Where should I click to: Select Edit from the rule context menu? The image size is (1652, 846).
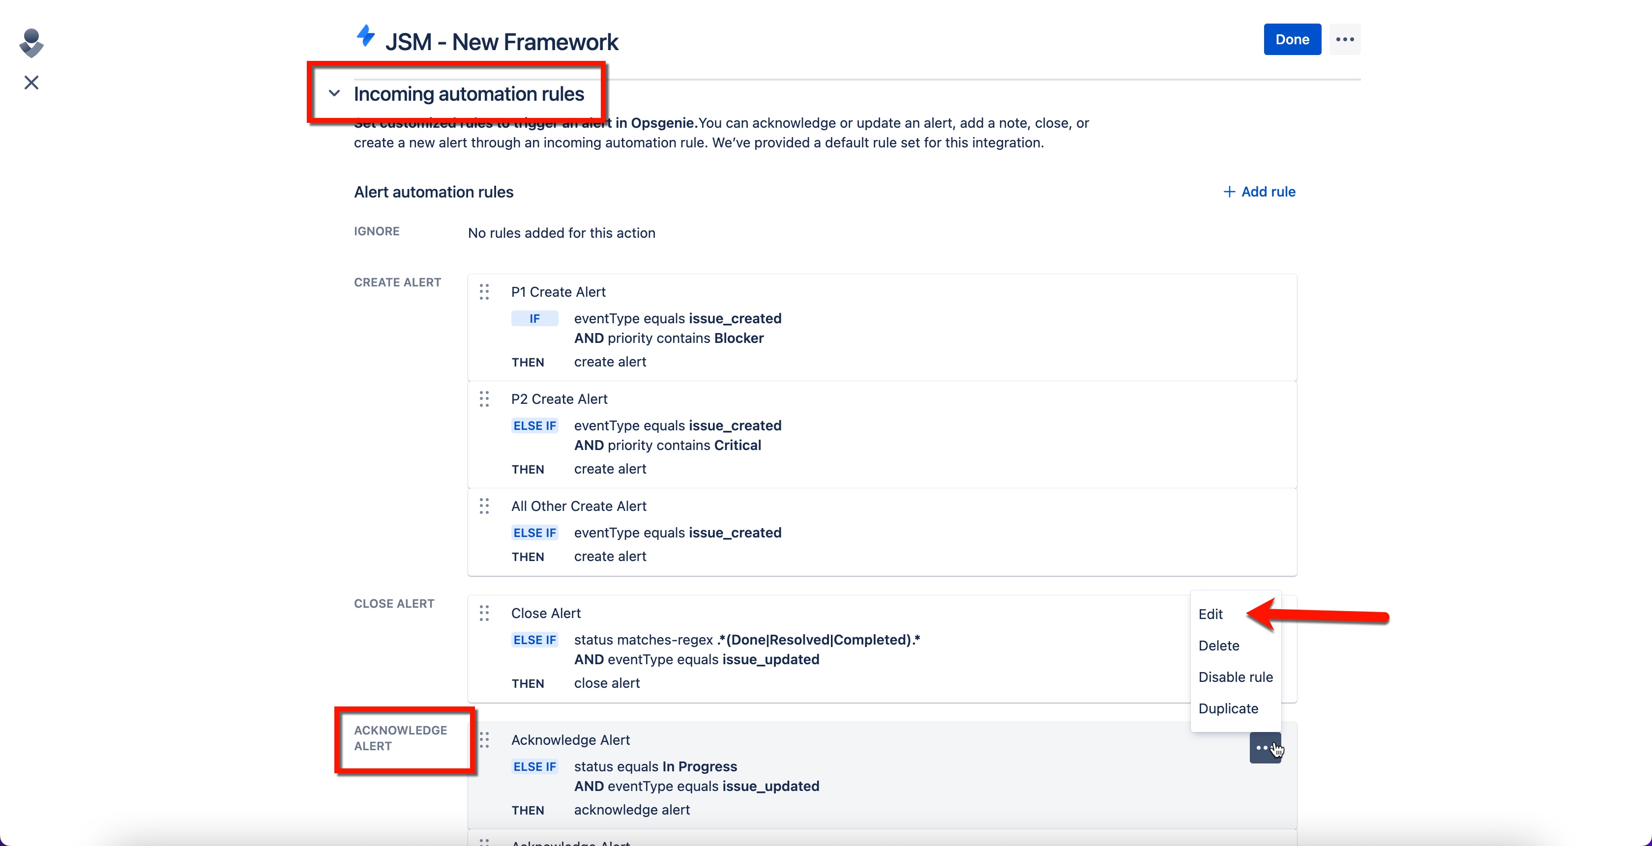click(x=1211, y=613)
